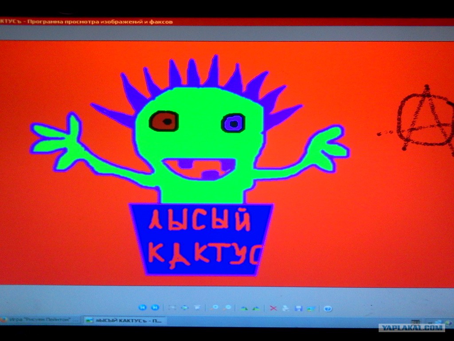Delete the image with red X
This screenshot has height=341, width=454.
click(273, 308)
